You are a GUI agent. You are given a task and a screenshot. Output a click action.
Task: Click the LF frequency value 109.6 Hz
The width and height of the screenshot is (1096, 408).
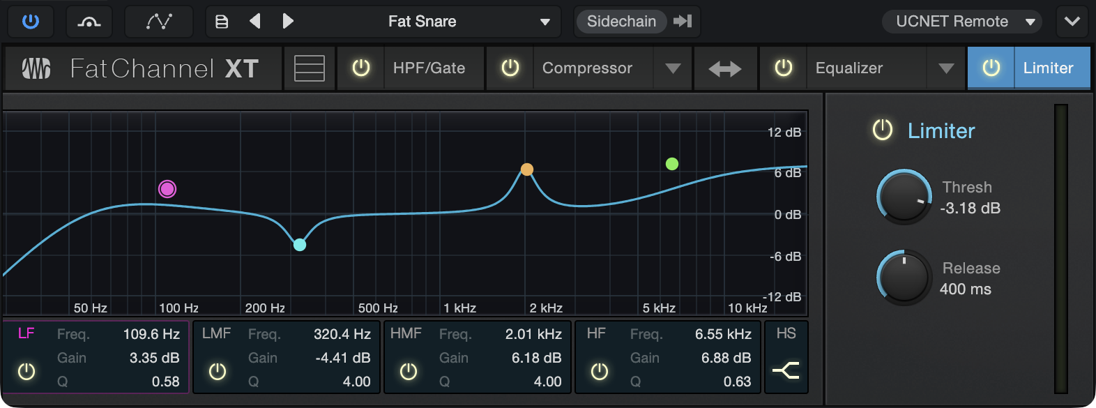151,334
